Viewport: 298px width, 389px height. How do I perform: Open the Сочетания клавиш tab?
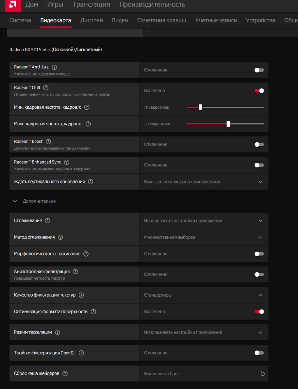[x=161, y=20]
